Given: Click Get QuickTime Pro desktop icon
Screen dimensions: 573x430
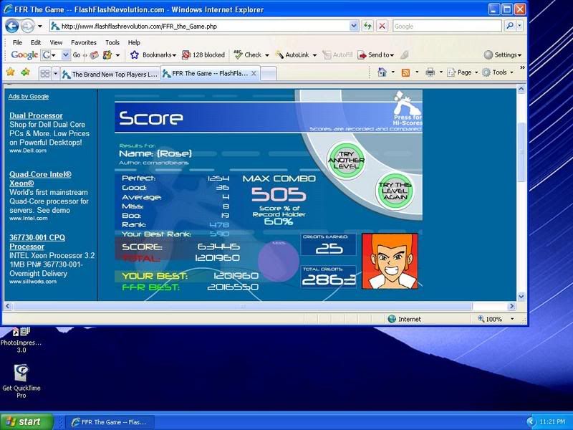Looking at the screenshot, I should click(21, 381).
